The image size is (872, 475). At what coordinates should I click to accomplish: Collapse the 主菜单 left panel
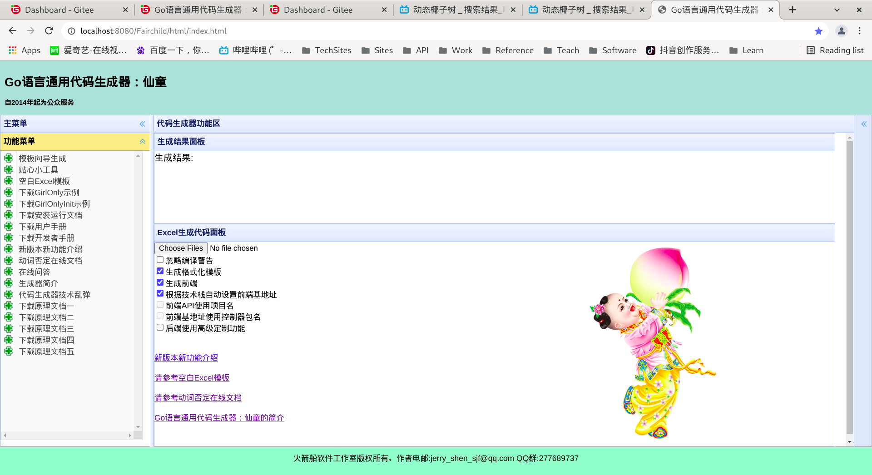pos(142,124)
